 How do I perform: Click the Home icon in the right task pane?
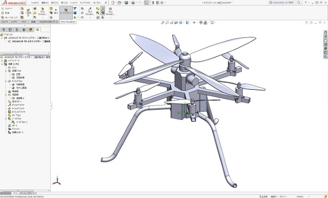pos(325,32)
